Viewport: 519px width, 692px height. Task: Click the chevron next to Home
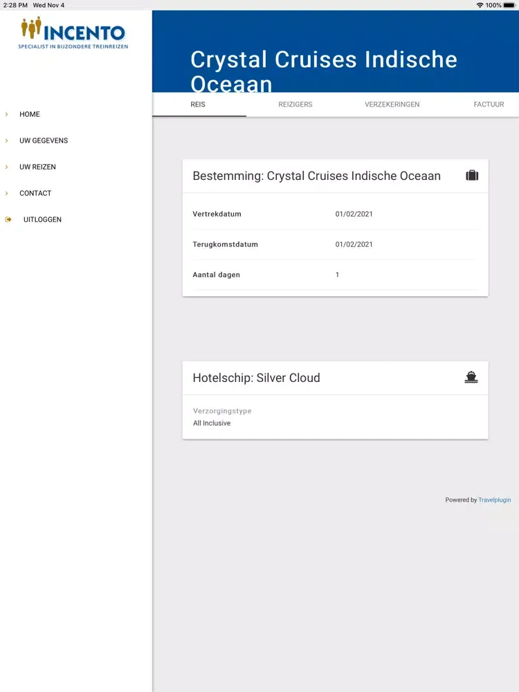7,114
